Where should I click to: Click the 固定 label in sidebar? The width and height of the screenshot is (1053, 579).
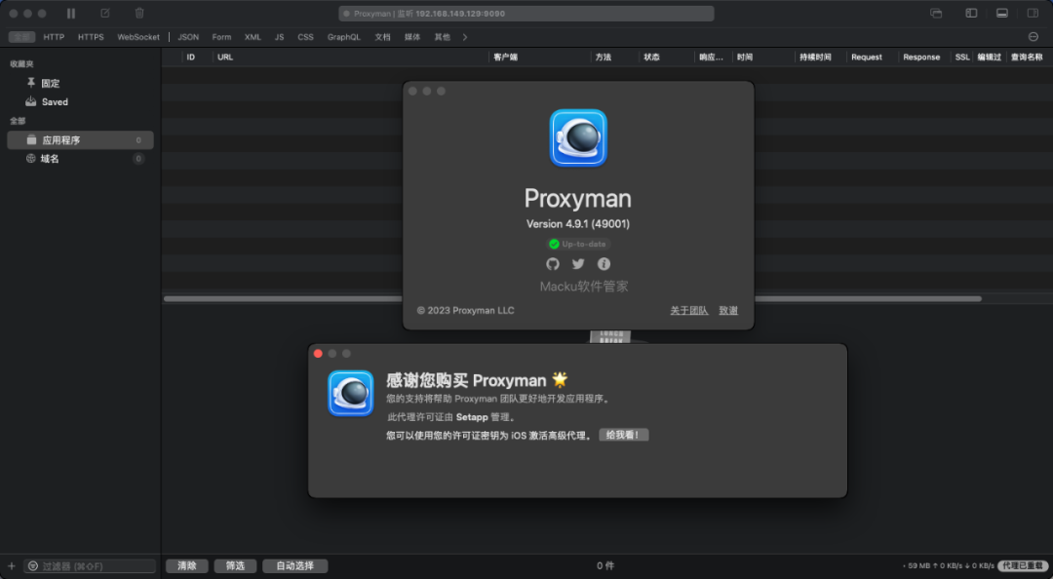[51, 83]
